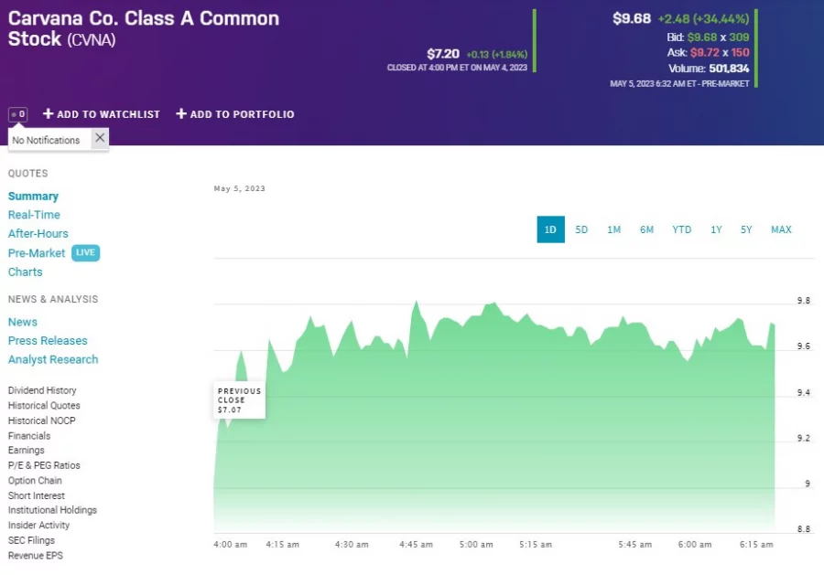View After-Hours trading data

(38, 233)
